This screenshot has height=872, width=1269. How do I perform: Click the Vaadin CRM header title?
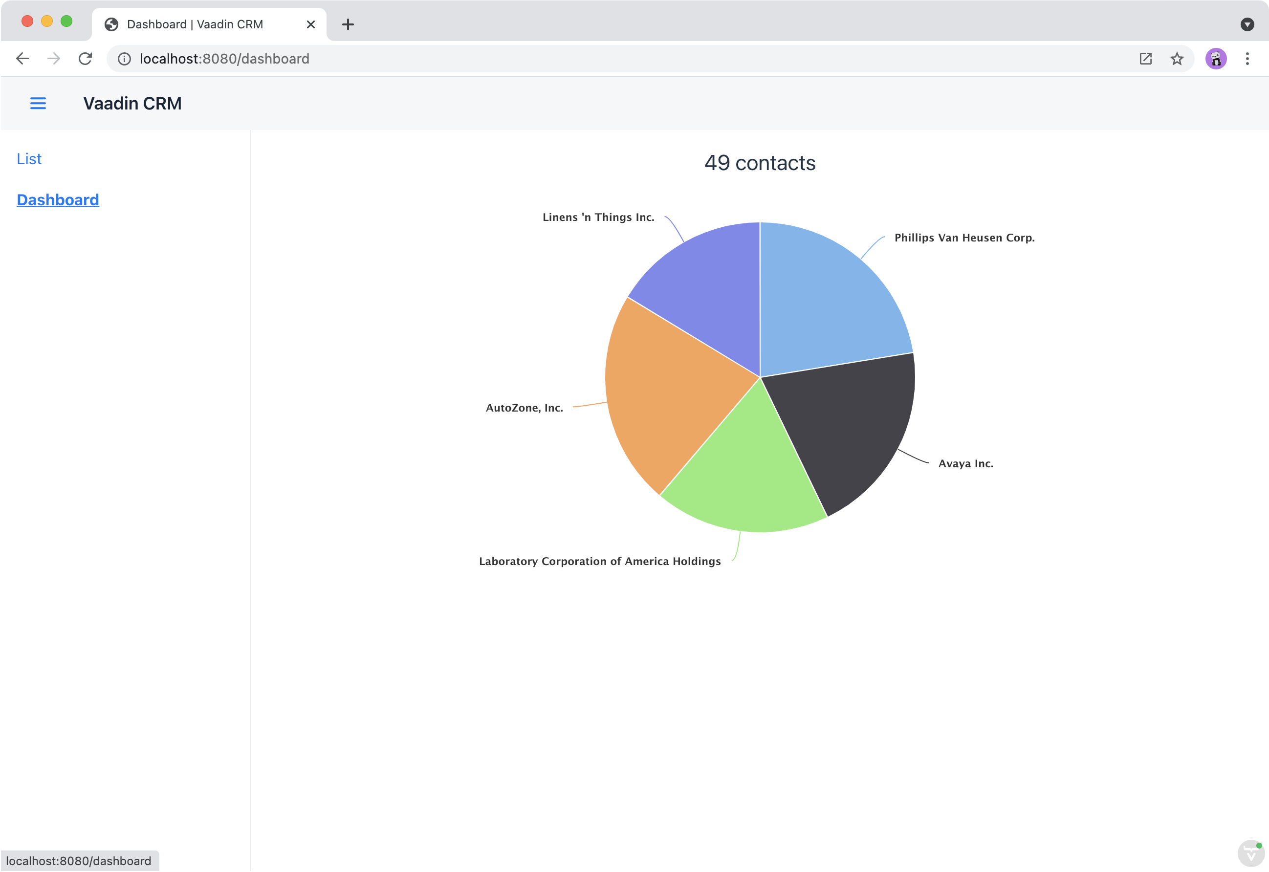pyautogui.click(x=132, y=103)
